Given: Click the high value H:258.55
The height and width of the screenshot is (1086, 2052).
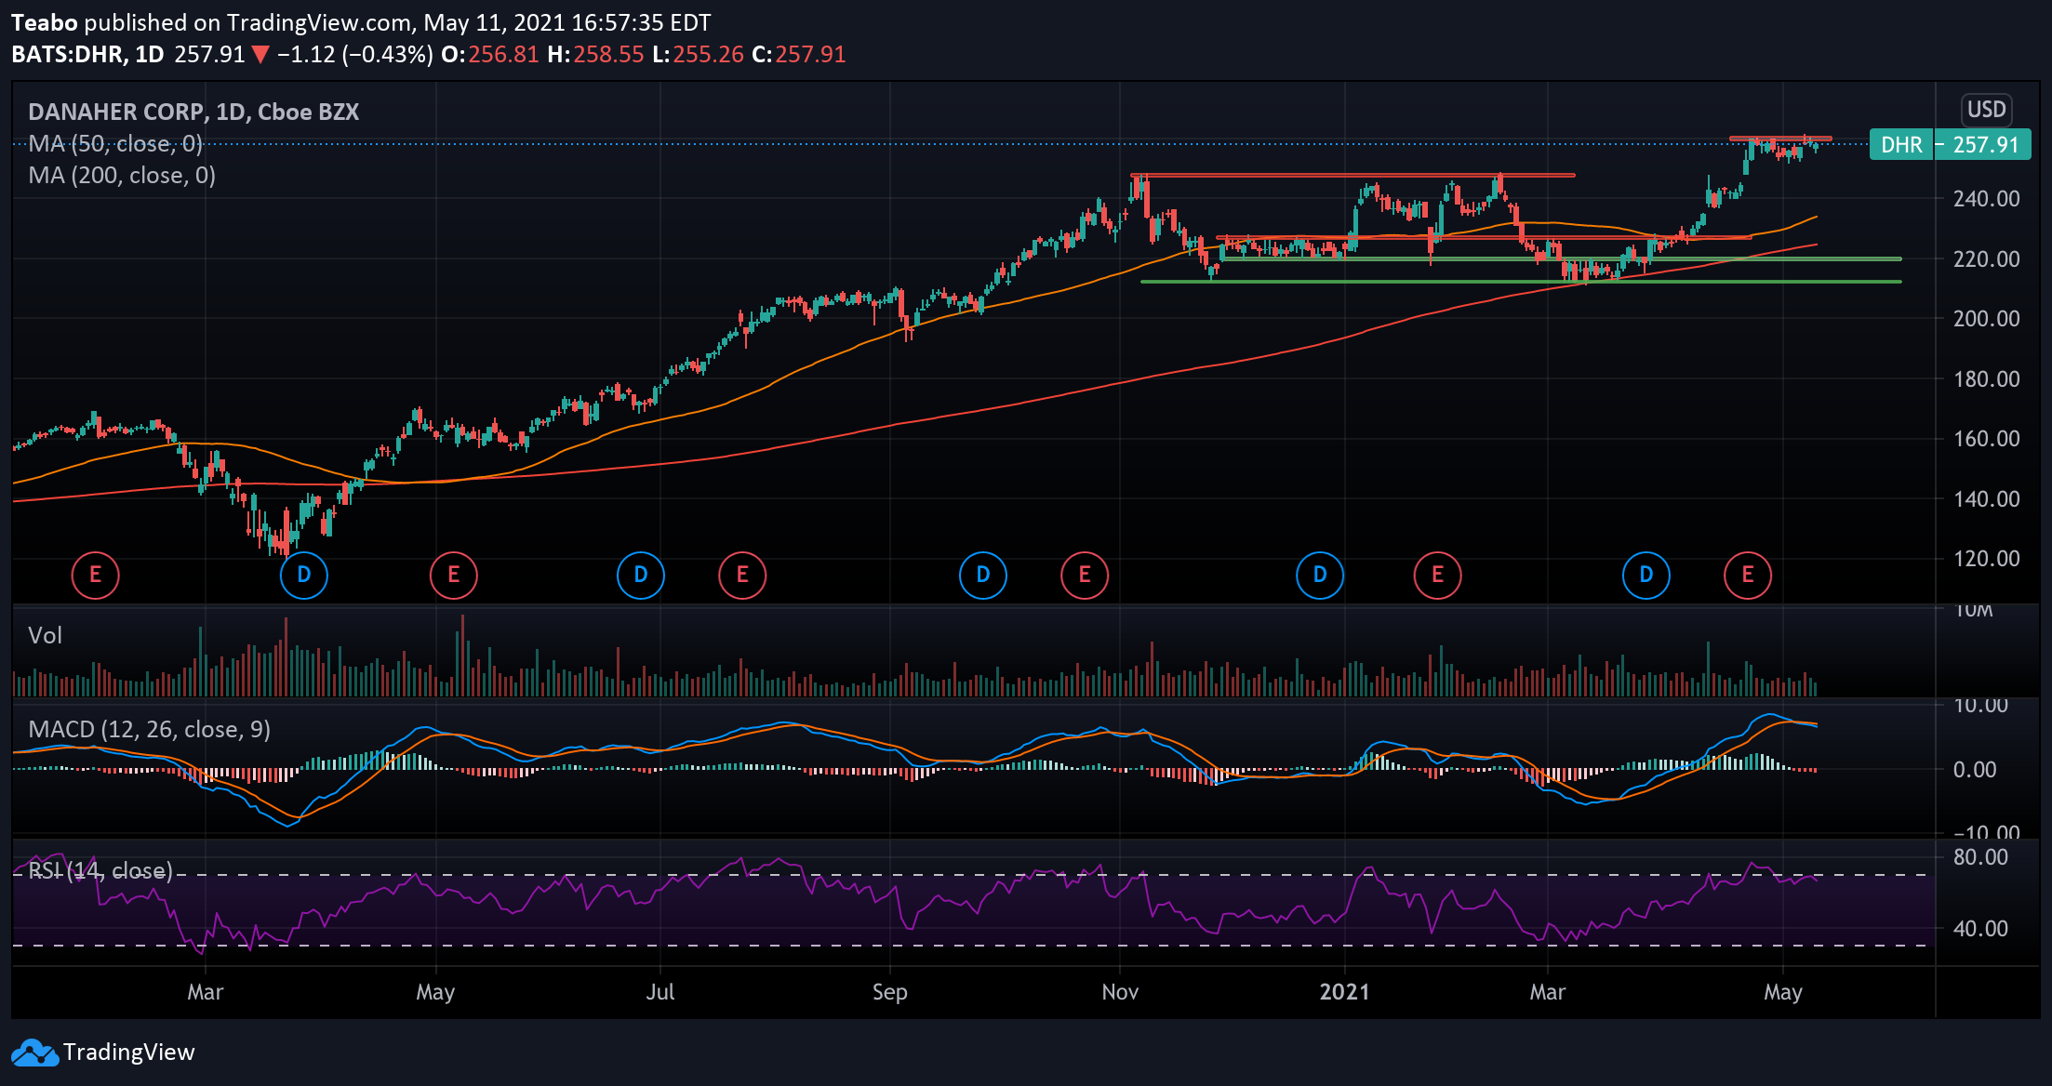Looking at the screenshot, I should (x=595, y=54).
